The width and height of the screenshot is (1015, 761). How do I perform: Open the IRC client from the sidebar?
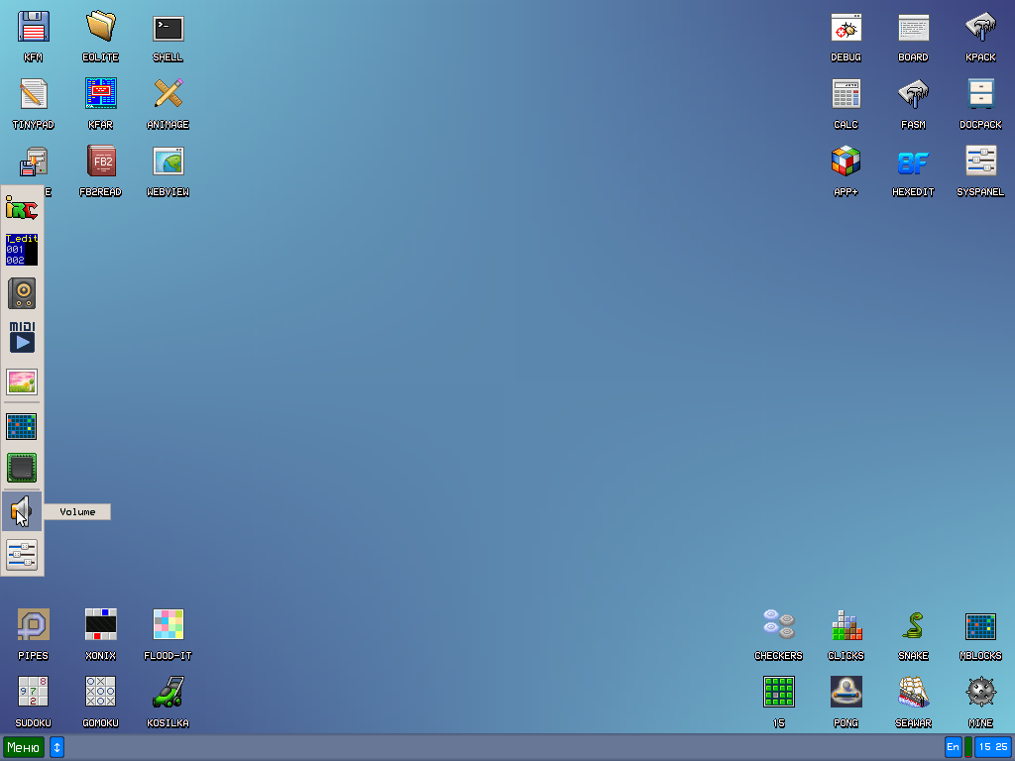pyautogui.click(x=22, y=208)
